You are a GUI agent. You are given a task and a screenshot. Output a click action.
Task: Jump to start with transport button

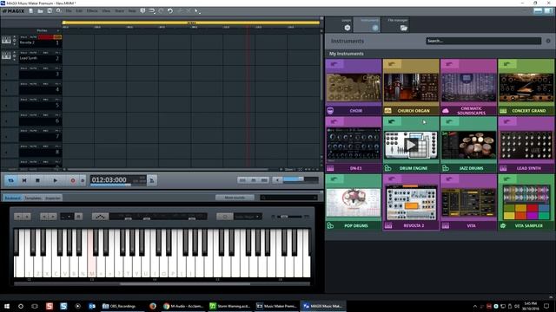coord(24,180)
